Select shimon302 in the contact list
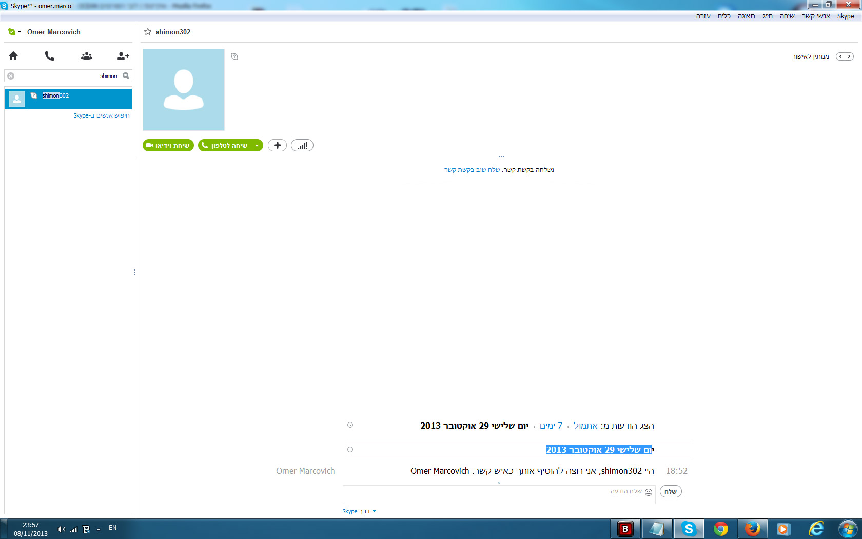 (68, 99)
